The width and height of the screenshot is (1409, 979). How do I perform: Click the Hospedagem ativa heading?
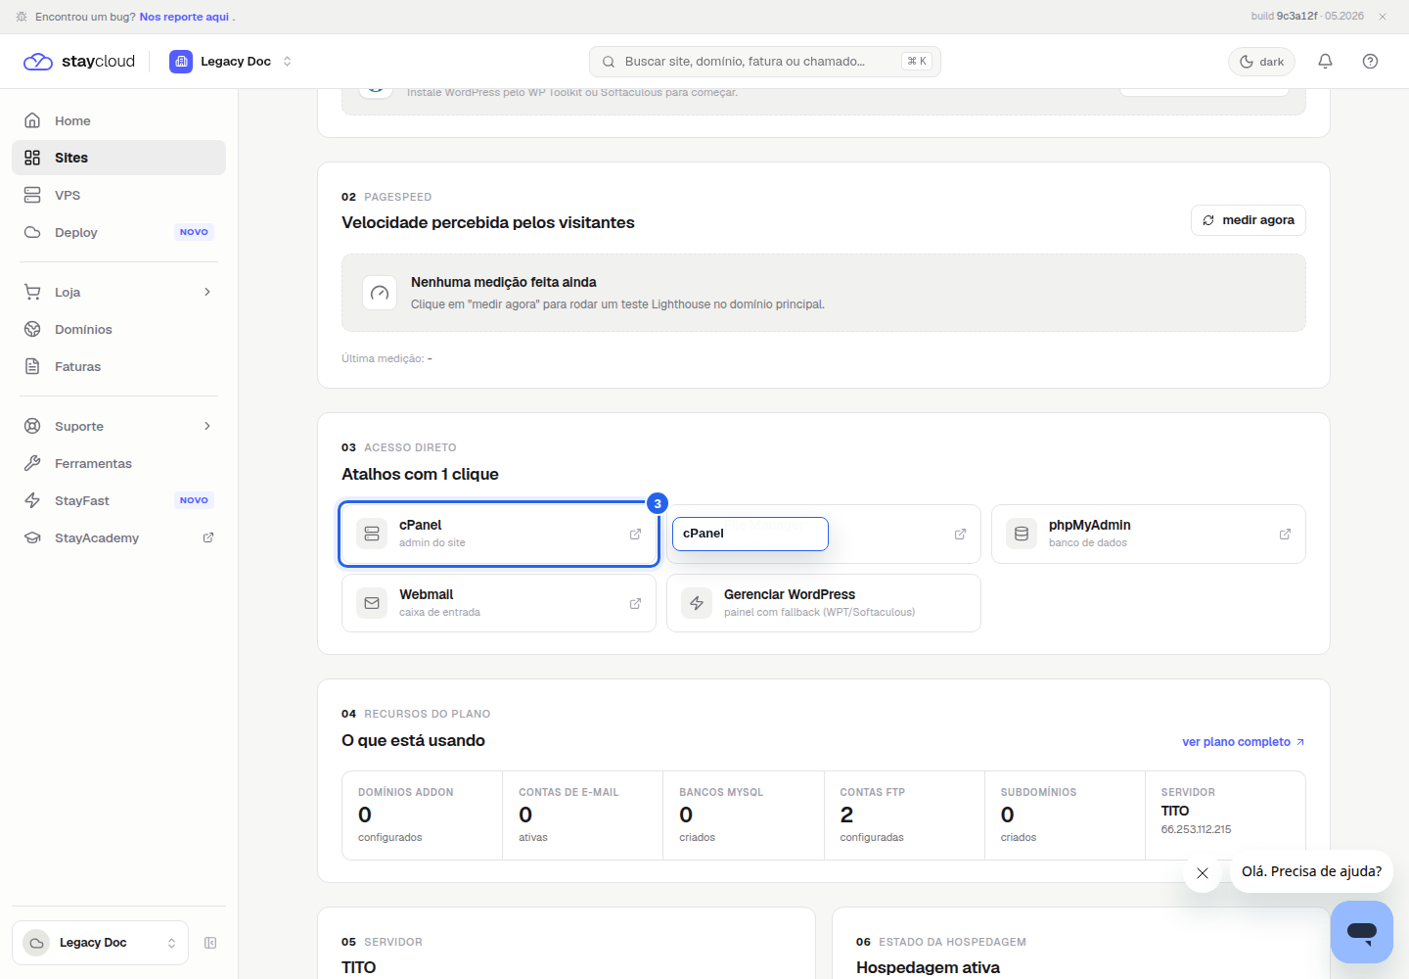(x=928, y=967)
